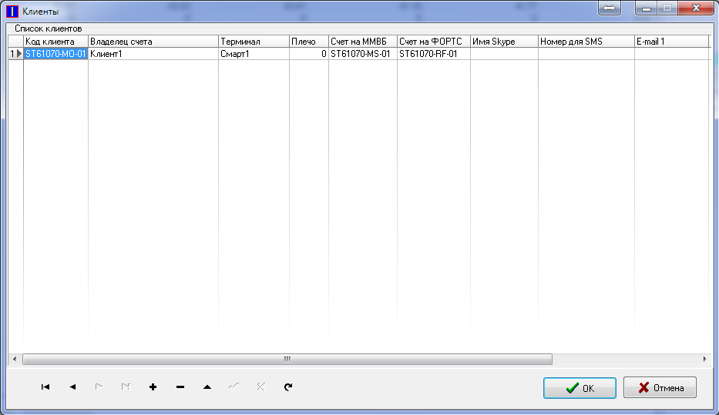Screen dimensions: 719x415
Task: Click the Код клиента column header
Action: click(x=55, y=42)
